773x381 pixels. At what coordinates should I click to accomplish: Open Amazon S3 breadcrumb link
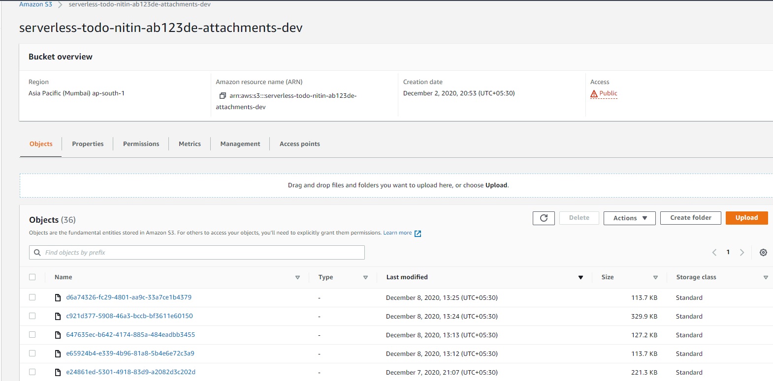[x=35, y=4]
